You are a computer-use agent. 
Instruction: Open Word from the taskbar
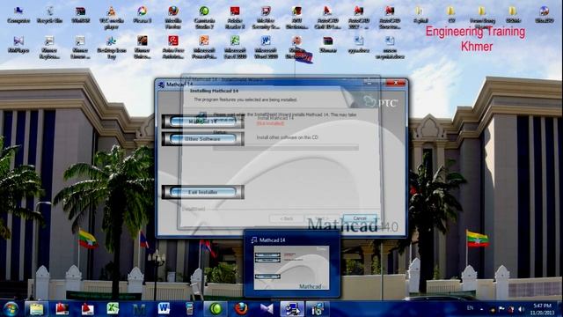[x=164, y=309]
